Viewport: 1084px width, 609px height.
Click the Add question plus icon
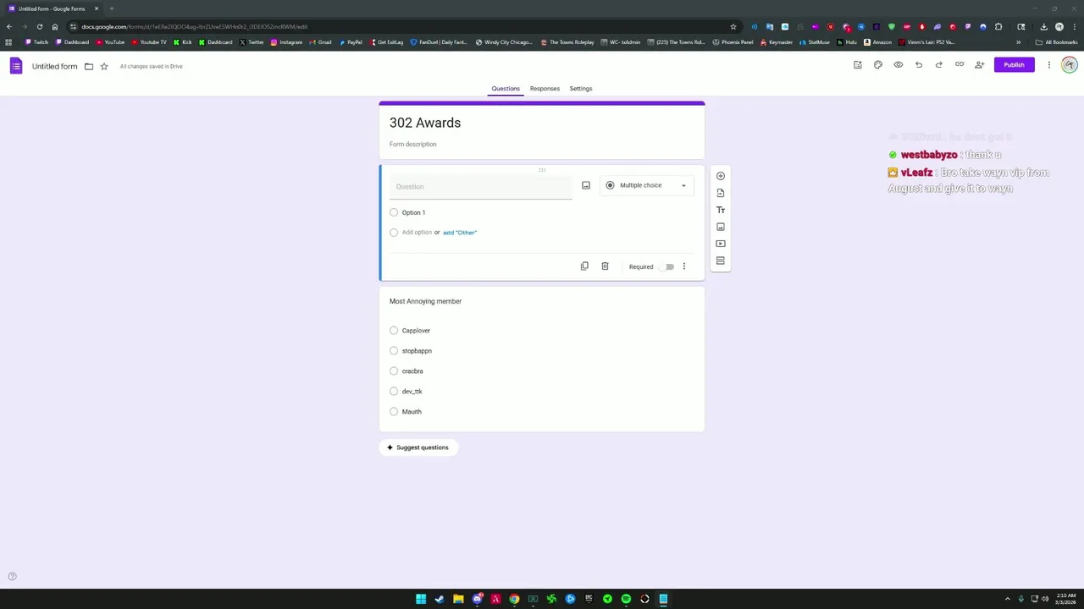721,176
